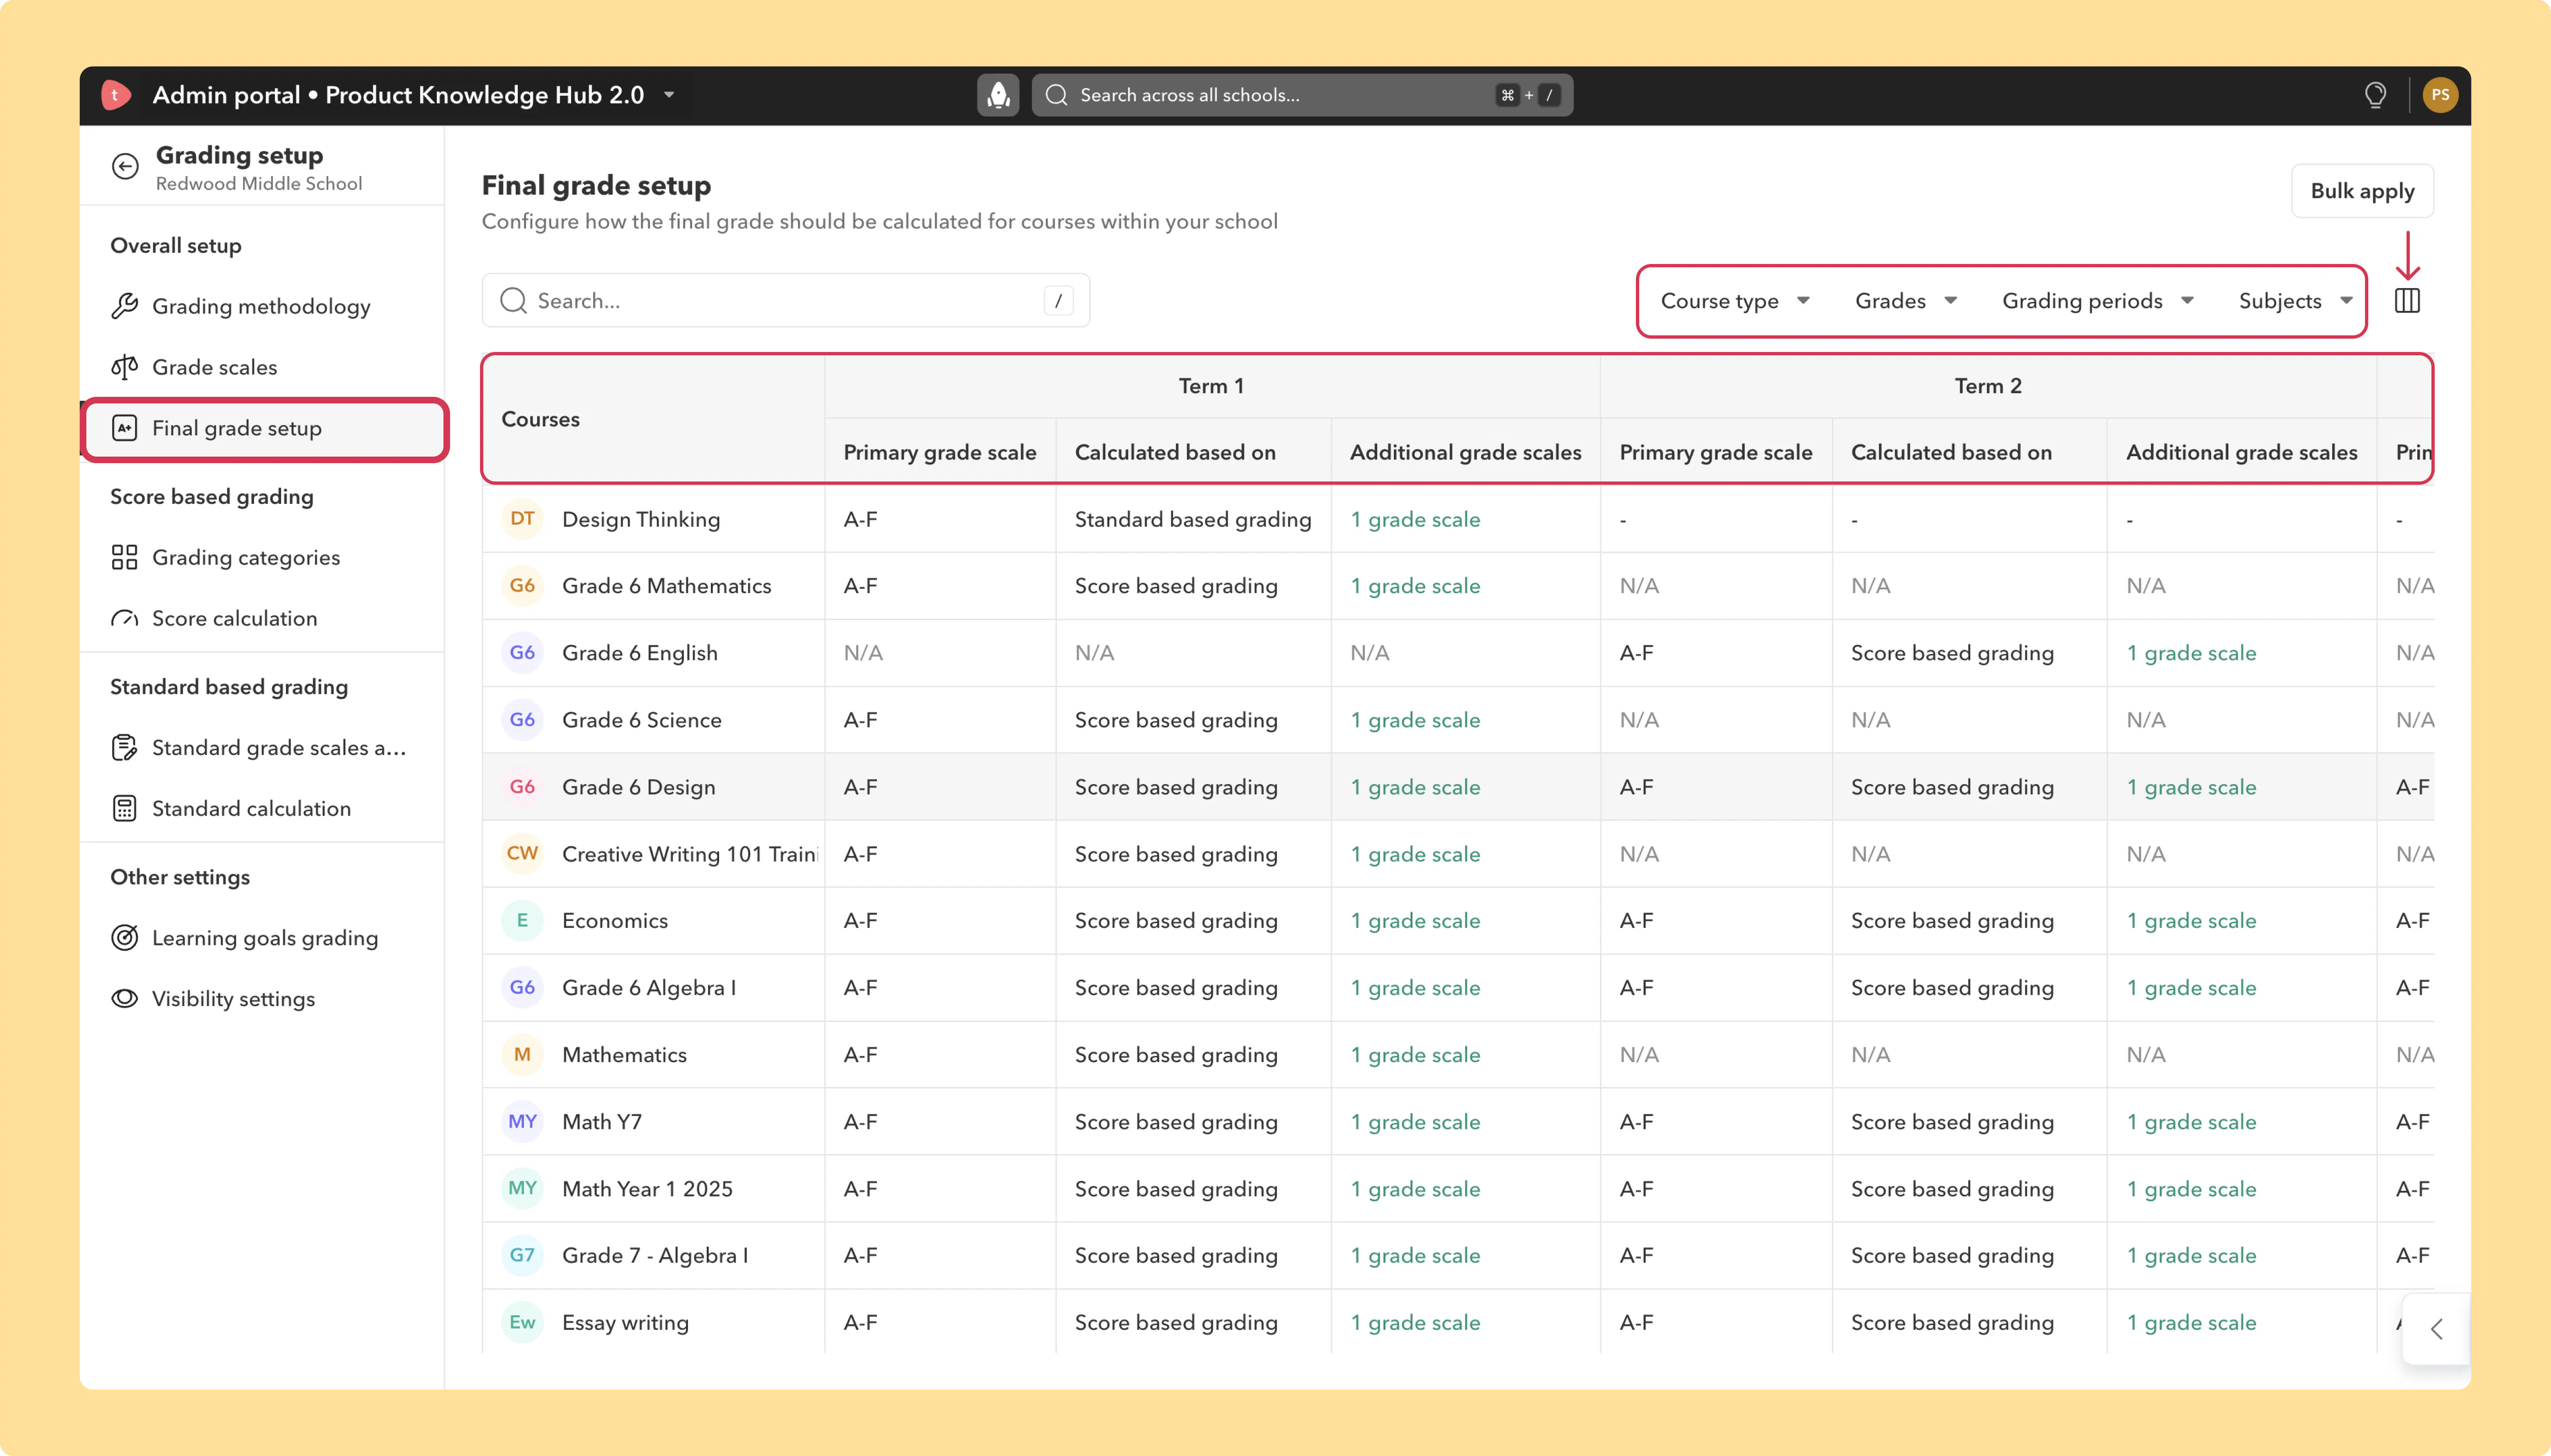Go to Standard calculation
2551x1456 pixels.
262,808
